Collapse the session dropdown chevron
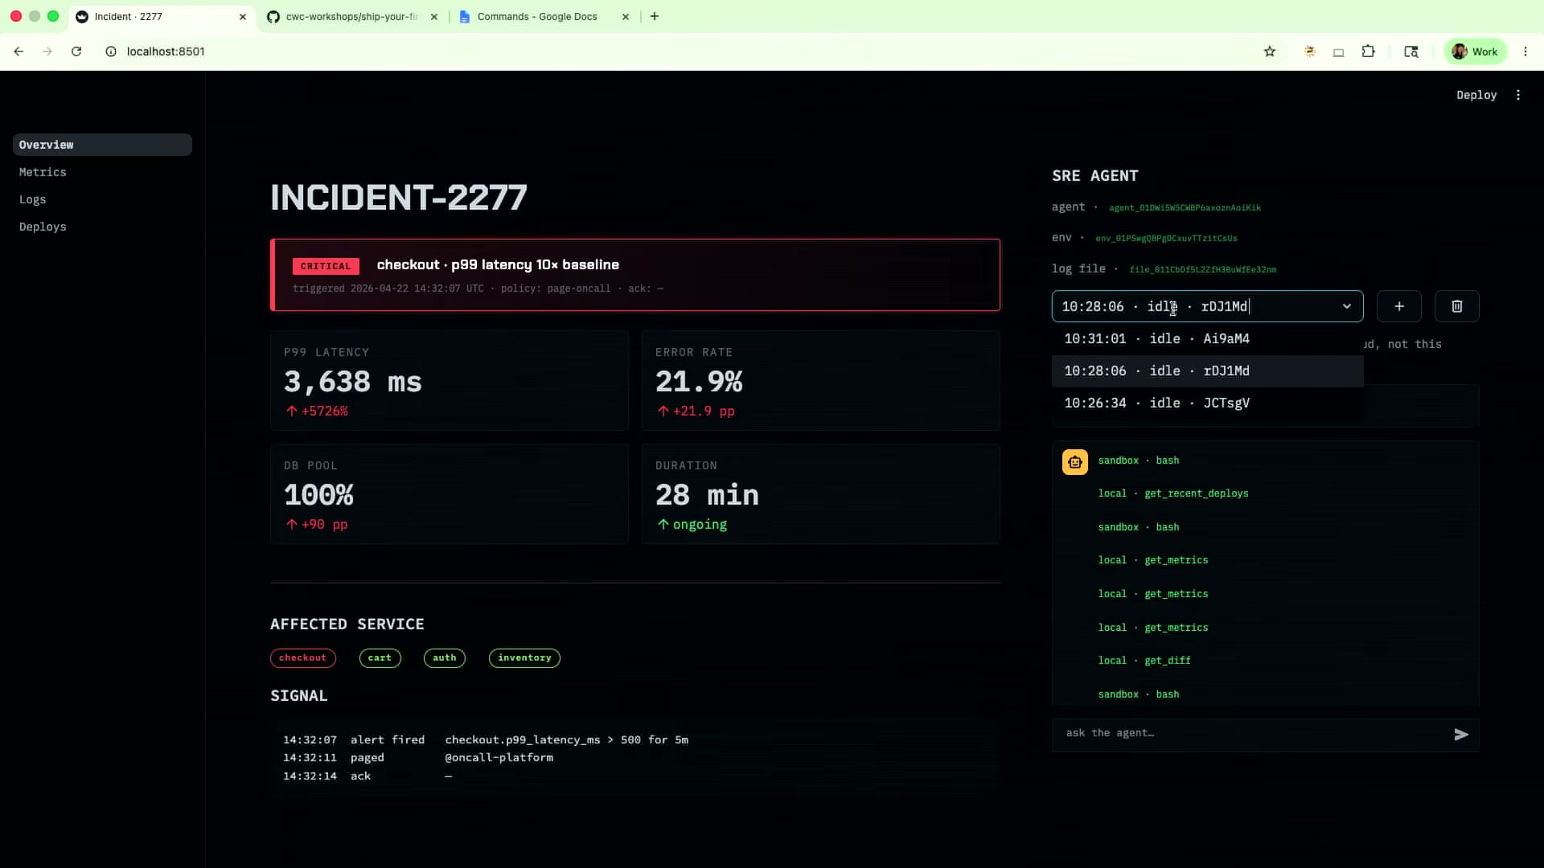Screen dimensions: 1544x868 tap(1347, 306)
